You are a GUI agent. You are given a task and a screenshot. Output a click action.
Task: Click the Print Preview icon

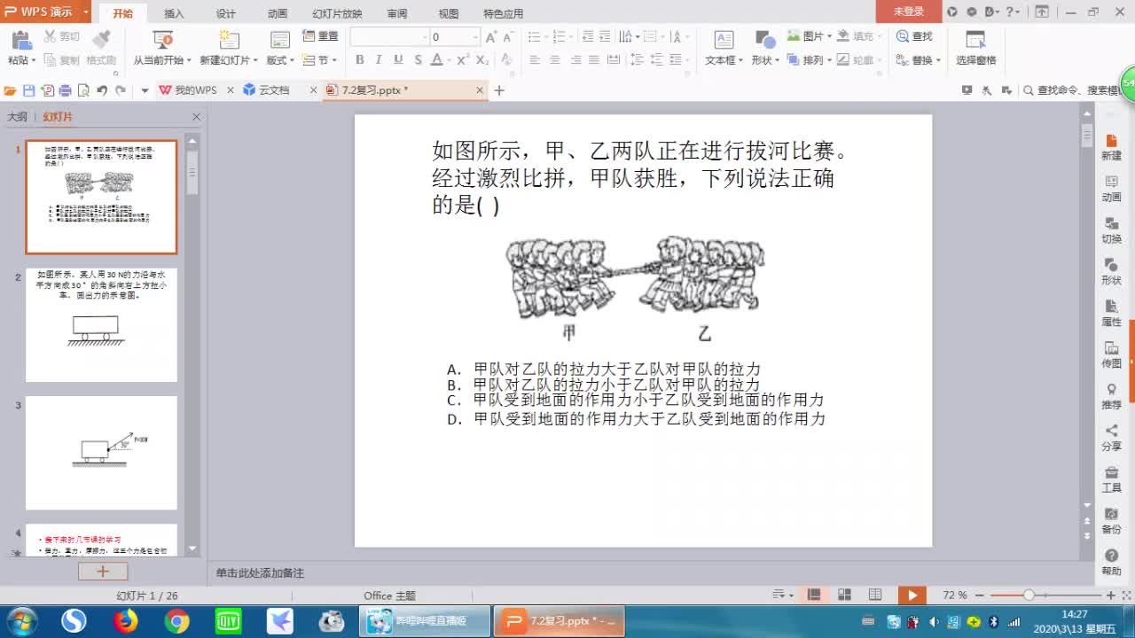[x=83, y=90]
